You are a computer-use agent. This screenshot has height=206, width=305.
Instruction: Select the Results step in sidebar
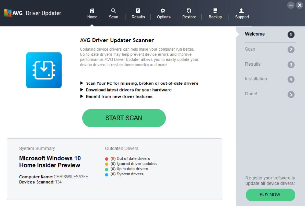tap(253, 64)
